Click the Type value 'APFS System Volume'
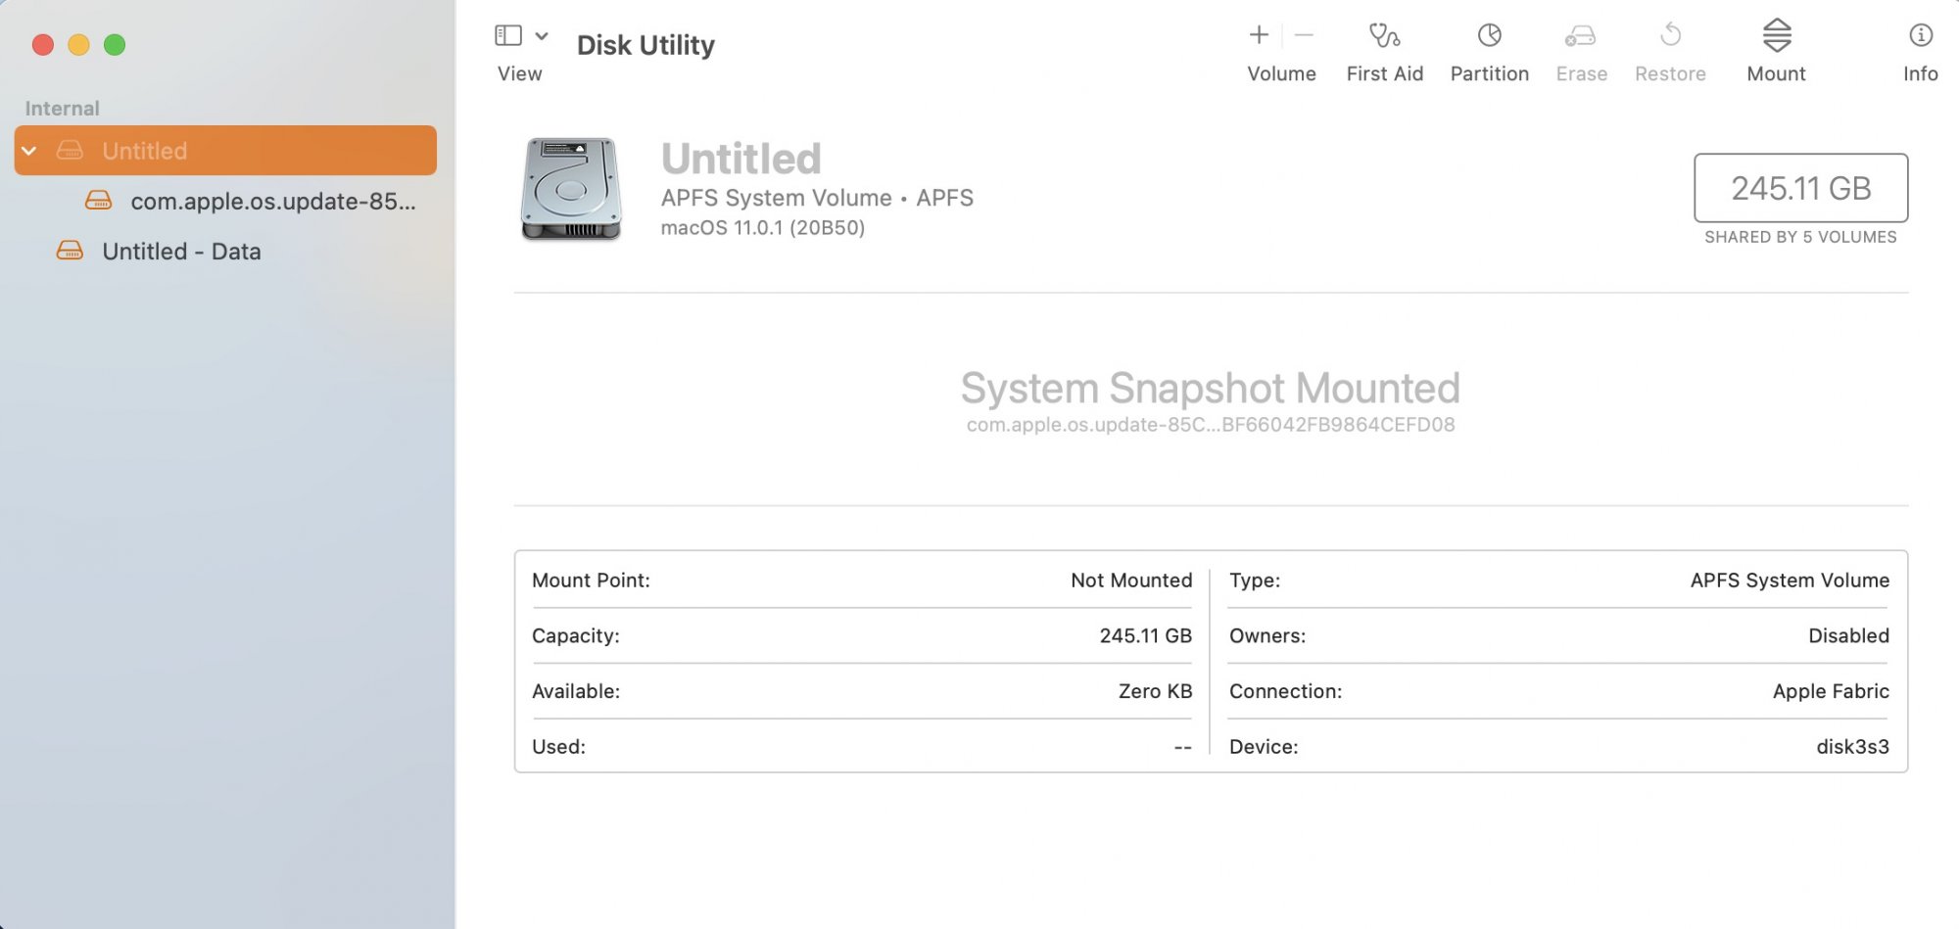1959x929 pixels. 1790,581
